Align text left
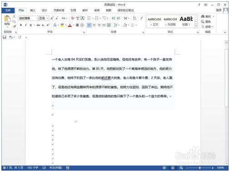 pyautogui.click(x=89, y=25)
